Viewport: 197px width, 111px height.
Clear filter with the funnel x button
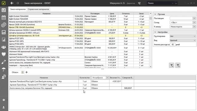click(x=178, y=65)
